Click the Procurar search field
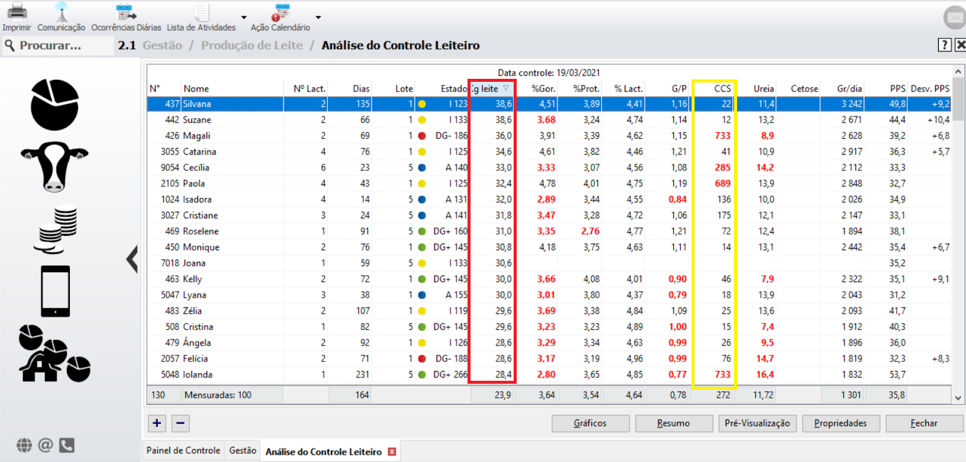The height and width of the screenshot is (462, 966). click(x=58, y=45)
